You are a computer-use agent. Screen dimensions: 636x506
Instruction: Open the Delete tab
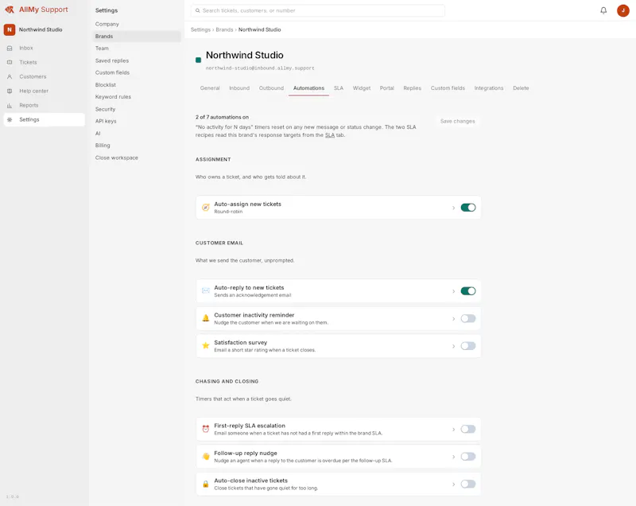[521, 88]
